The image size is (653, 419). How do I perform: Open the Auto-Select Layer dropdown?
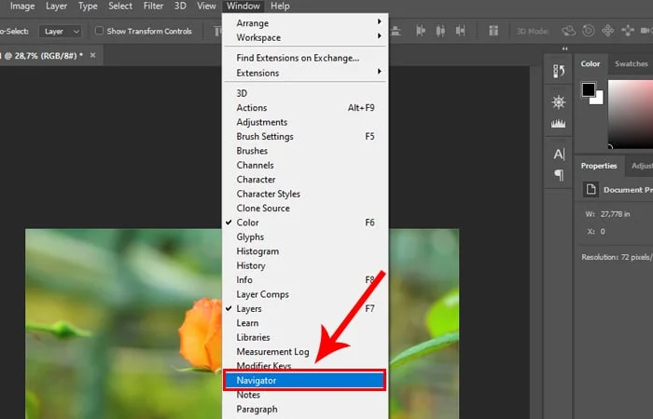[60, 31]
